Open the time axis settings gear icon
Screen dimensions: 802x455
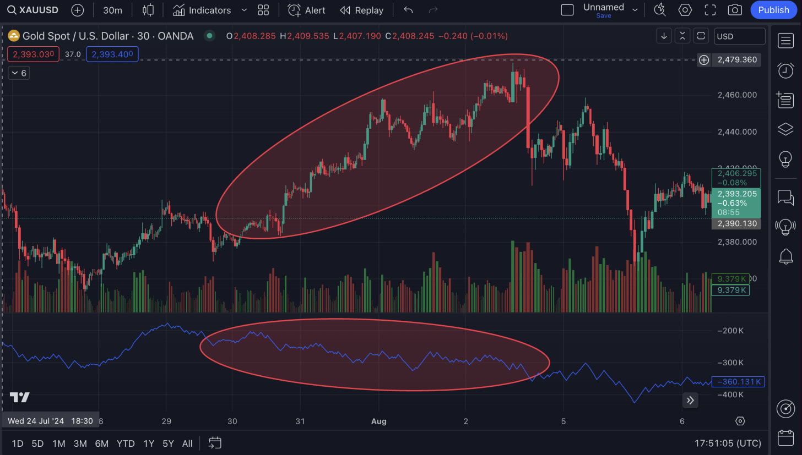740,421
